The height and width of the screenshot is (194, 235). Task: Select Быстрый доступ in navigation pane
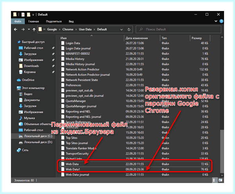[x=33, y=42]
